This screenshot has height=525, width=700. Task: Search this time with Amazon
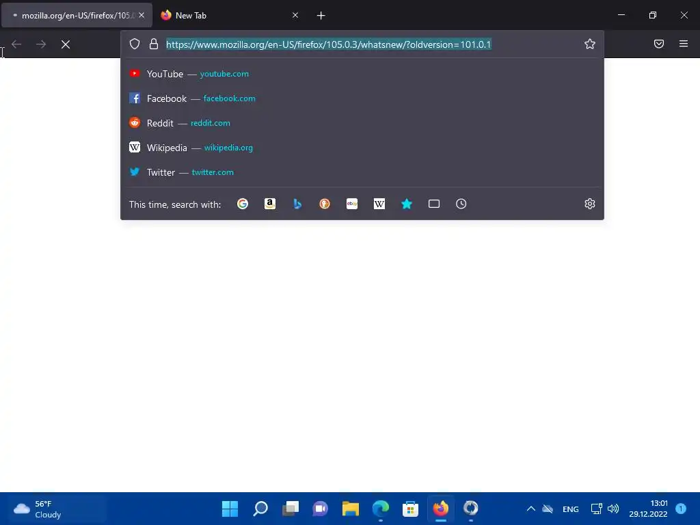269,204
